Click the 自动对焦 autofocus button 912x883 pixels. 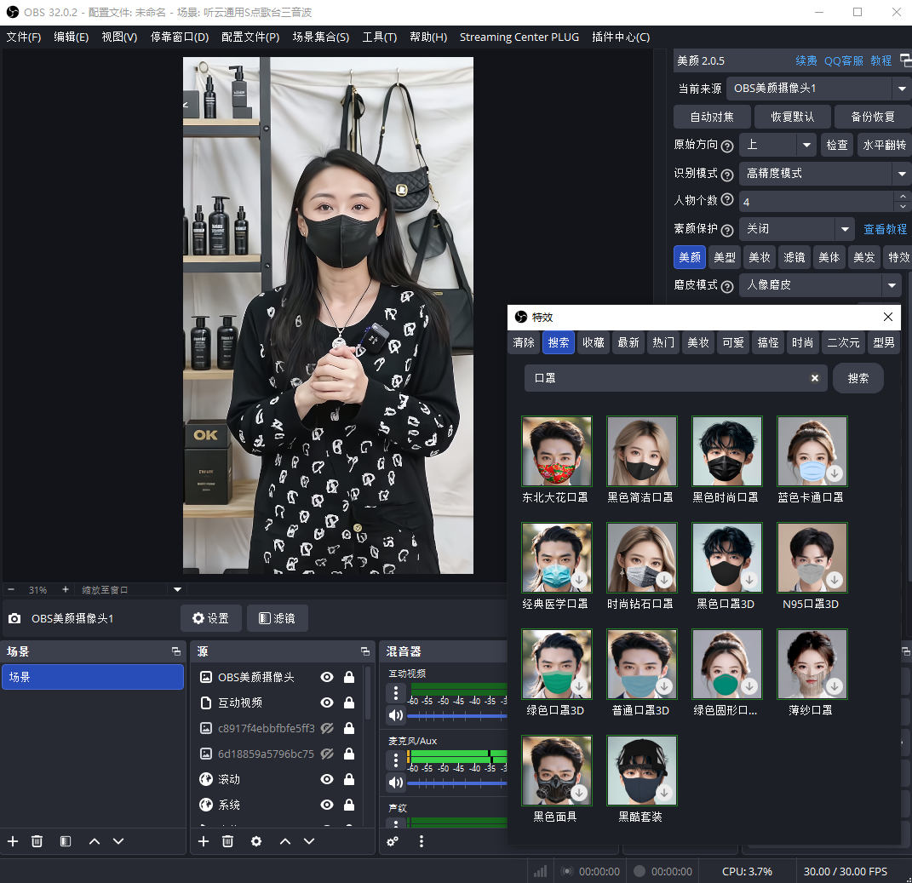(712, 117)
